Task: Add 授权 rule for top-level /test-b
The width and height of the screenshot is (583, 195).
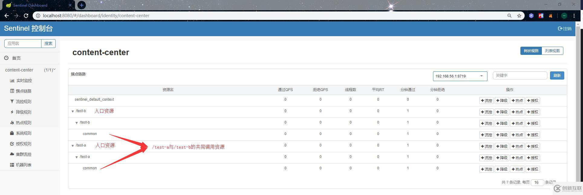Action: [533, 112]
